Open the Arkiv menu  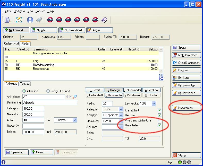8,11
